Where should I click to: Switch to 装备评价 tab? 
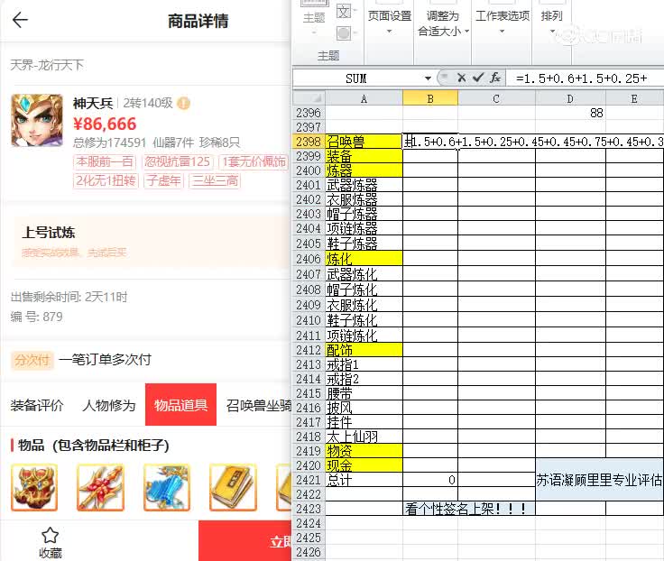click(37, 405)
